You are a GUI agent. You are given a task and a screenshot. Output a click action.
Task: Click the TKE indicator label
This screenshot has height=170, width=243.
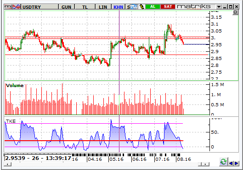[11, 121]
